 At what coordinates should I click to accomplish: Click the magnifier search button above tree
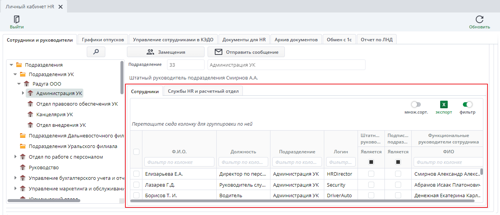coord(96,52)
